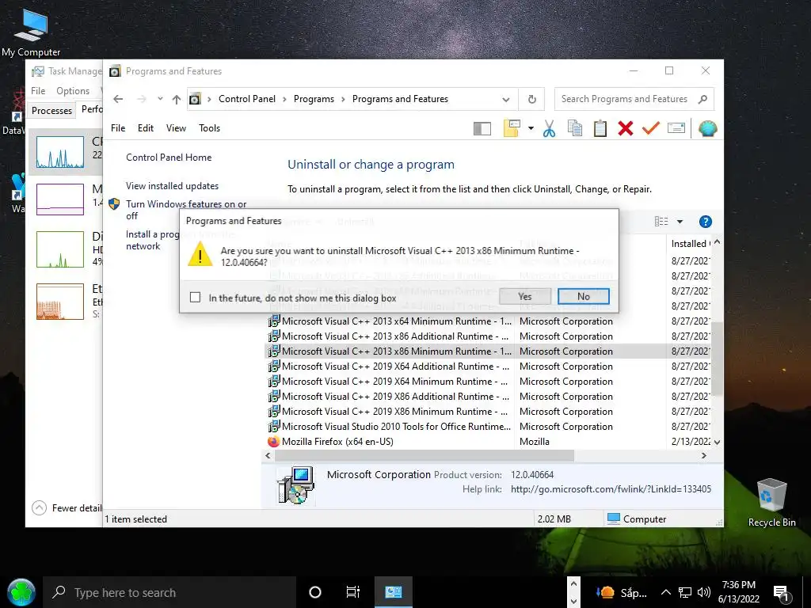Open Recycle Bin desktop icon
This screenshot has width=811, height=608.
[771, 502]
